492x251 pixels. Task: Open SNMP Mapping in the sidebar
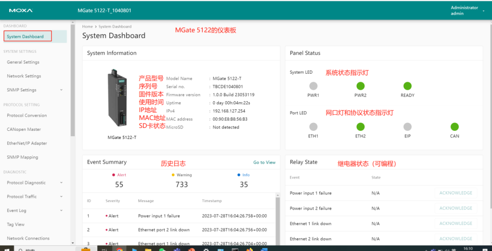pos(22,157)
